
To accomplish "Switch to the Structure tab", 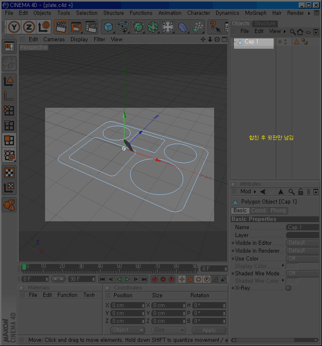I will point(265,24).
